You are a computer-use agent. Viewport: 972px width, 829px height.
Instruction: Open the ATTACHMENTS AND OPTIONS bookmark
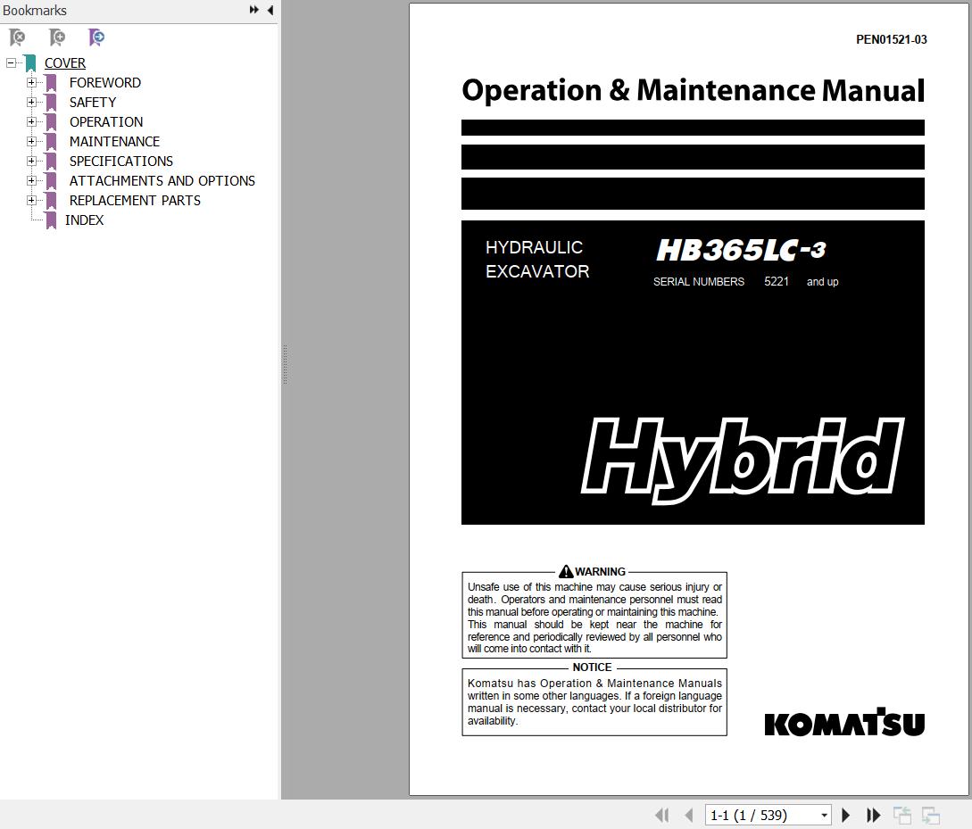(x=162, y=181)
